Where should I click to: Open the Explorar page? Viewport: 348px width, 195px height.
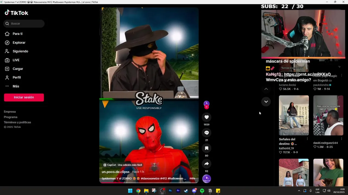pyautogui.click(x=15, y=43)
